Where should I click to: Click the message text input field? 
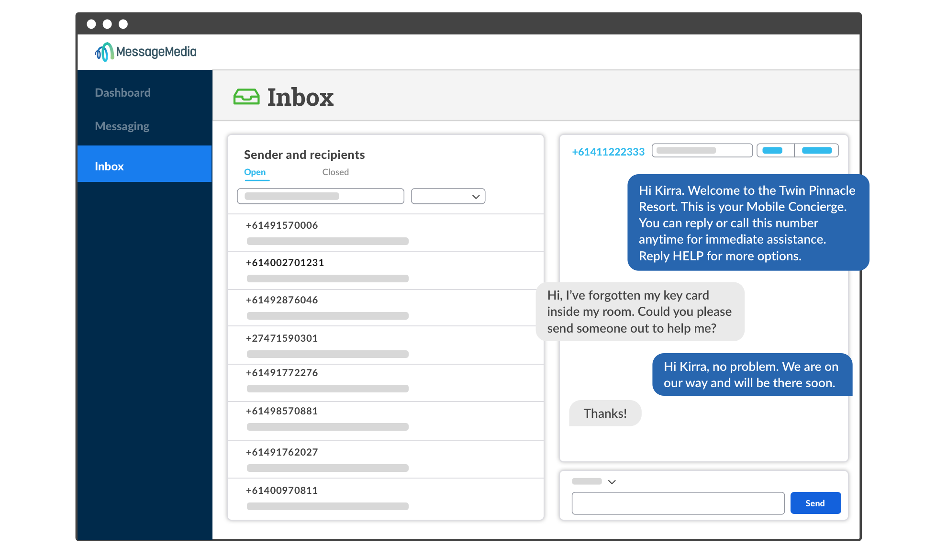click(678, 503)
